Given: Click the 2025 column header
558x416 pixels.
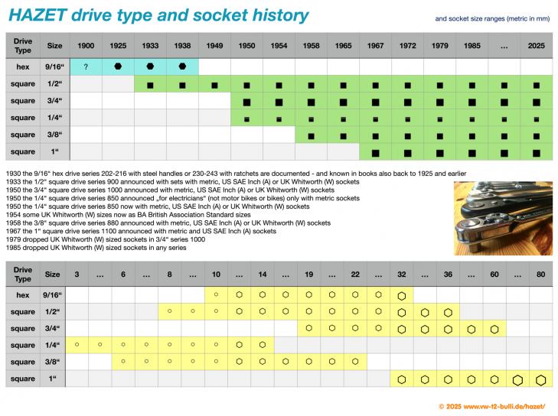Looking at the screenshot, I should coord(536,46).
